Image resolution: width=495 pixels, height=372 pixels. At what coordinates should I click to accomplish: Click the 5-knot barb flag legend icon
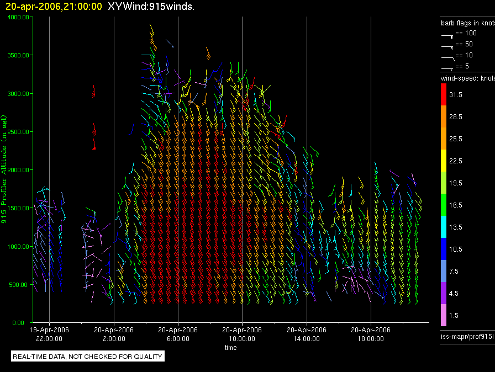click(x=447, y=68)
